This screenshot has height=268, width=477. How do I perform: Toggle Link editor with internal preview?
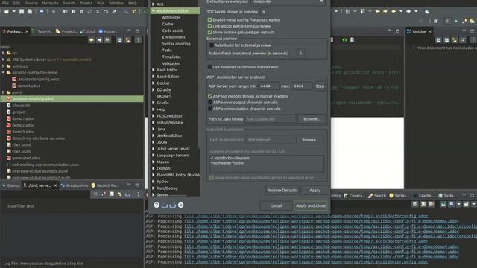point(209,26)
